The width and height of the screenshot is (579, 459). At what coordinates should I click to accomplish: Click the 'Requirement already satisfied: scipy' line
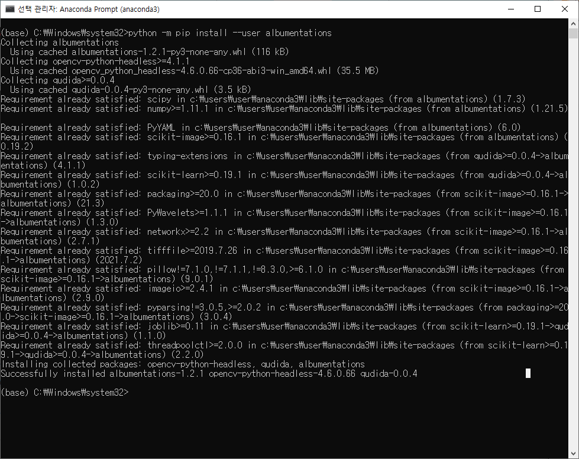pos(263,99)
